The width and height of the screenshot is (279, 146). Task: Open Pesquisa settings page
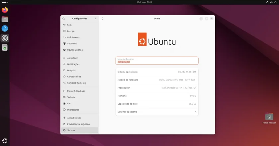pos(79,70)
